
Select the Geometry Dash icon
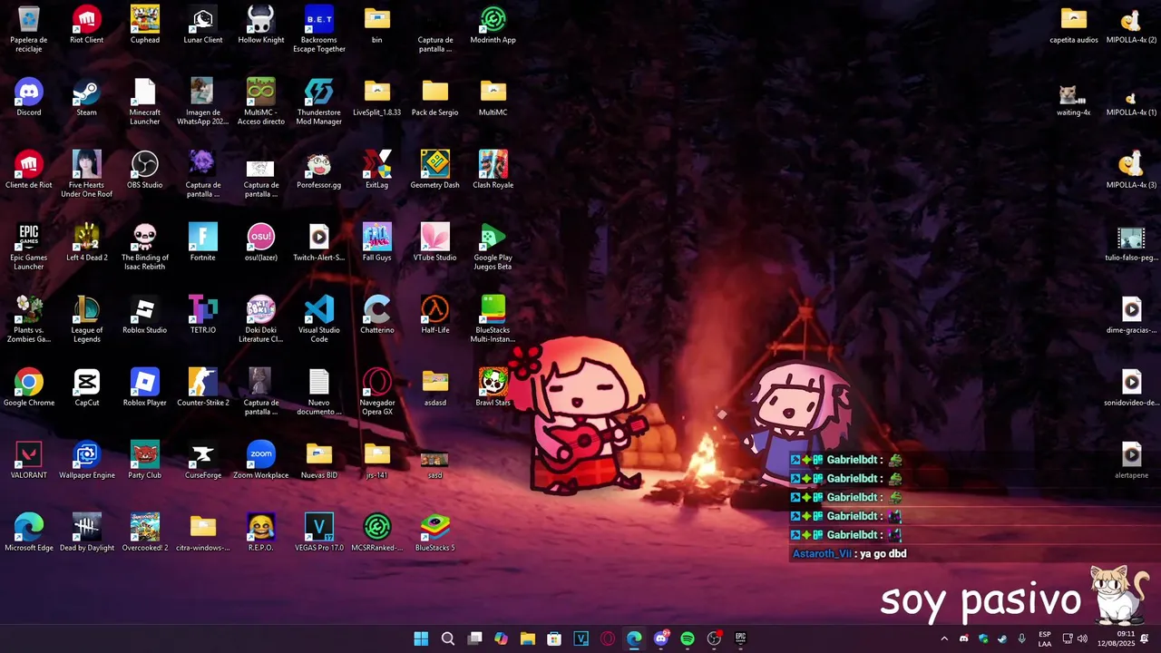pos(435,170)
